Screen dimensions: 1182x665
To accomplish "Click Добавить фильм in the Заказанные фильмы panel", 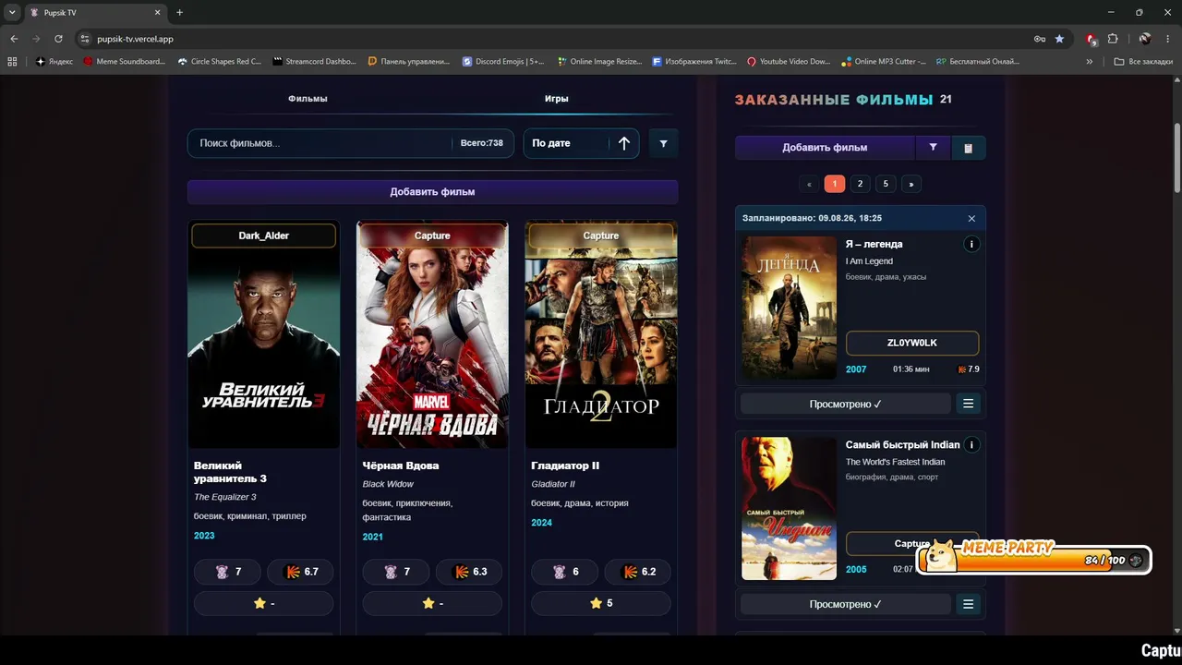I will point(825,148).
